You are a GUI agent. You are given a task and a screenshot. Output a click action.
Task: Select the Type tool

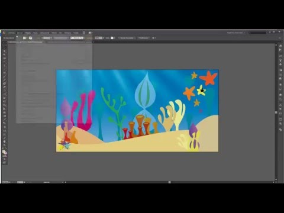pyautogui.click(x=5, y=66)
